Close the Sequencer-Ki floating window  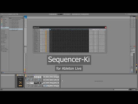pyautogui.click(x=106, y=27)
